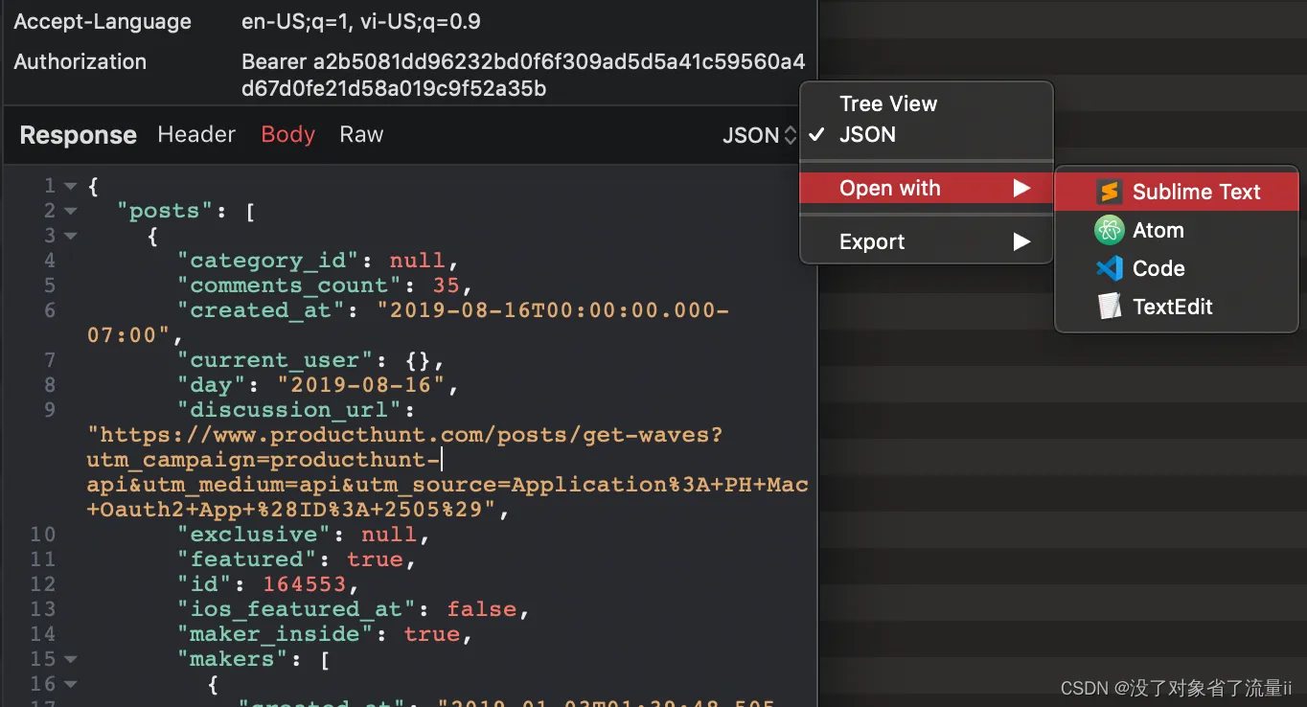Click the featured value true
Image resolution: width=1307 pixels, height=707 pixels.
point(375,559)
